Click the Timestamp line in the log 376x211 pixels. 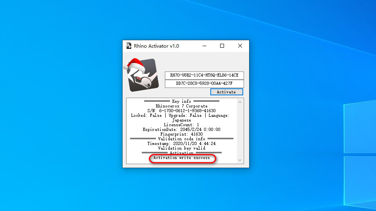click(x=181, y=143)
